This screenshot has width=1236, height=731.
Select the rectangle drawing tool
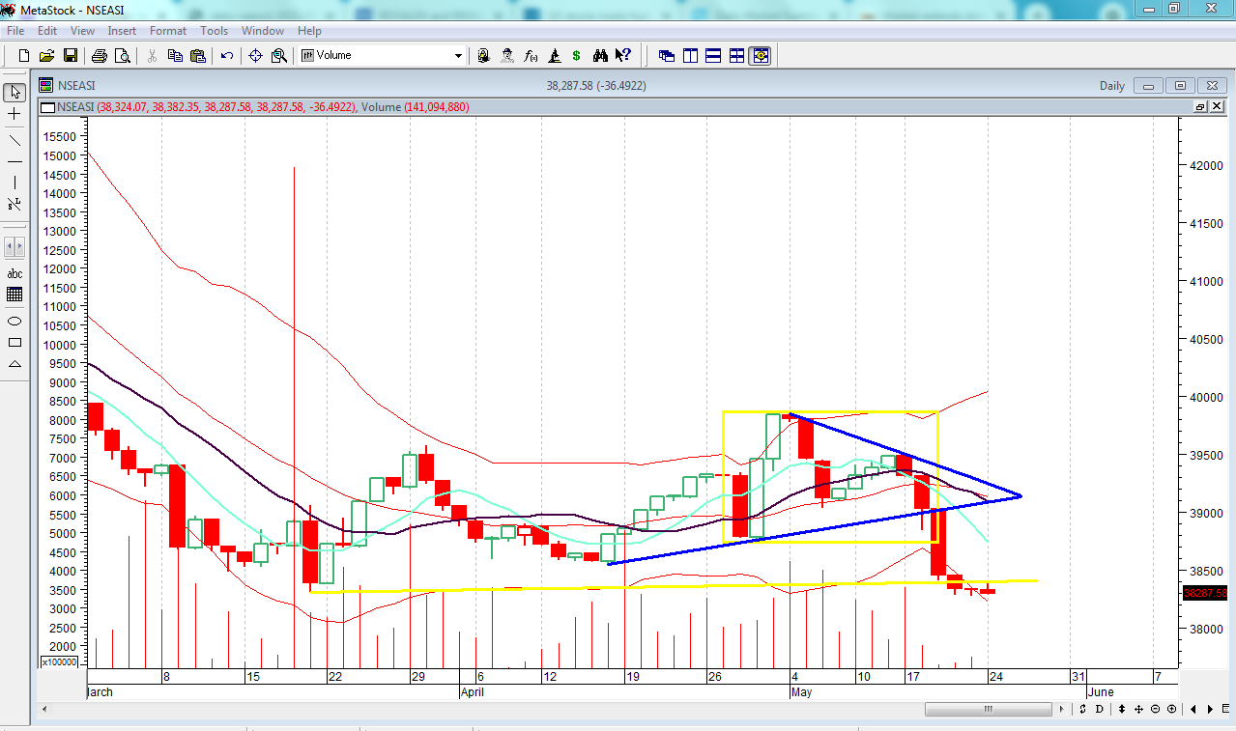tap(14, 342)
